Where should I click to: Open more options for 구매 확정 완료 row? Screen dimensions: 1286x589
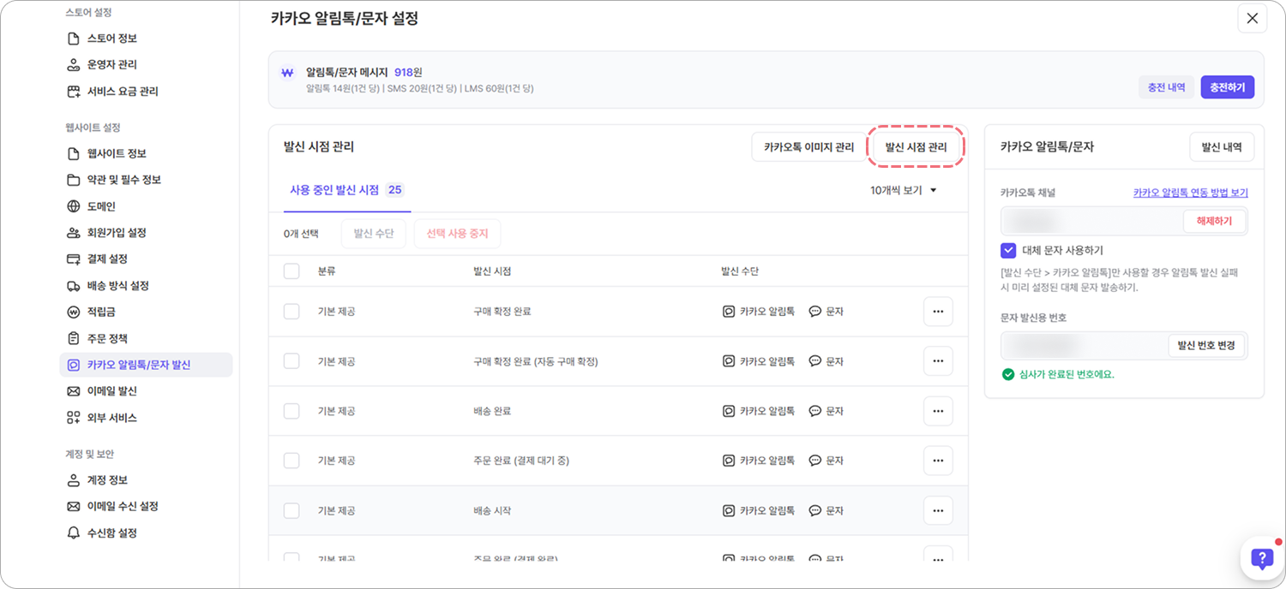click(938, 312)
